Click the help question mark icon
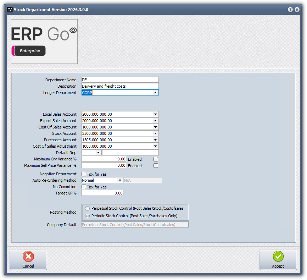 [290, 10]
